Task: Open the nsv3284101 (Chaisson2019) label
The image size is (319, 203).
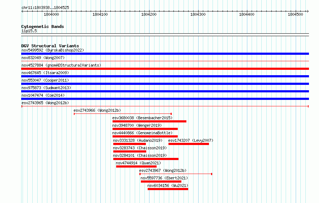Action: [140, 155]
